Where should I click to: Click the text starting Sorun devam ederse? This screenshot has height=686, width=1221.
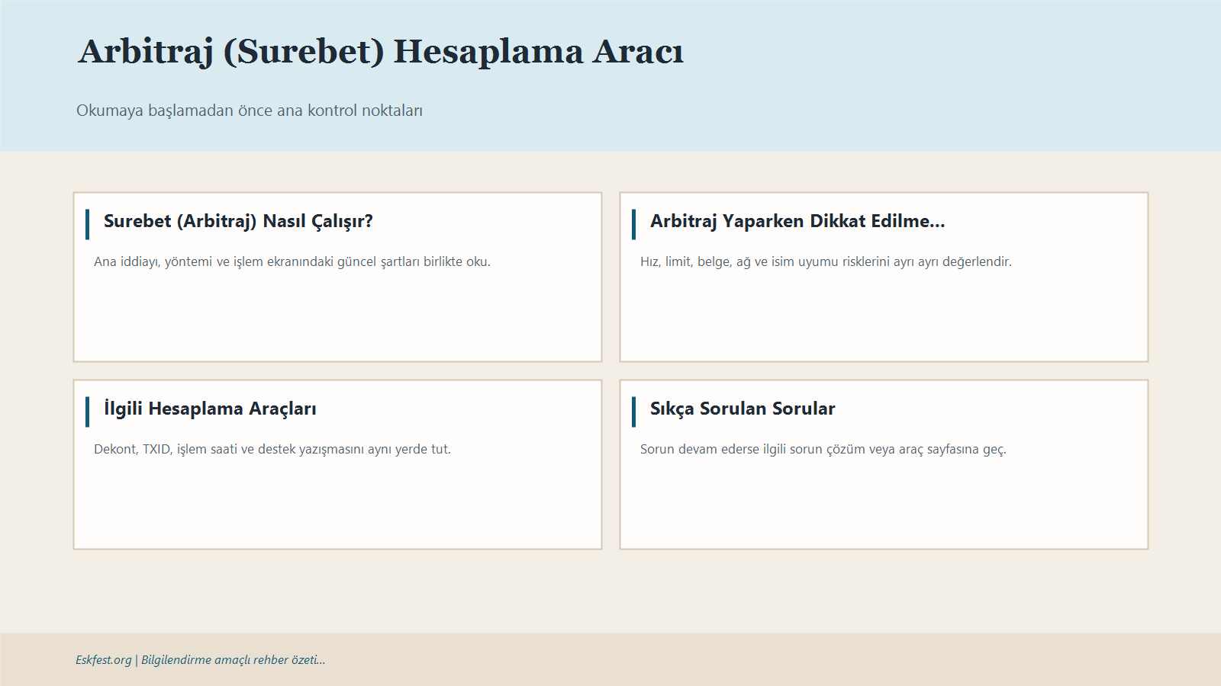pos(823,449)
